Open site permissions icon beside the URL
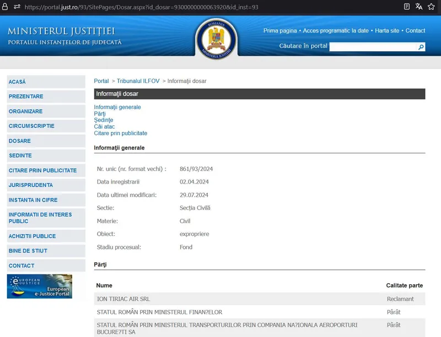Screen dimensions: 441x337 [17, 7]
